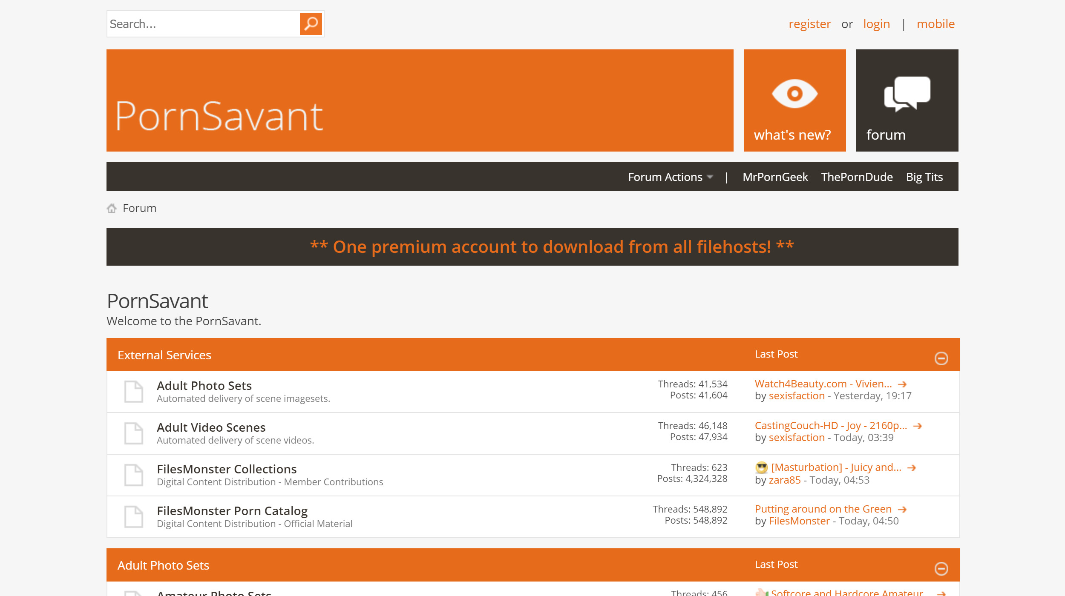The height and width of the screenshot is (596, 1065).
Task: View sexisfaction profile in Adult Photo Sets row
Action: [x=797, y=396]
